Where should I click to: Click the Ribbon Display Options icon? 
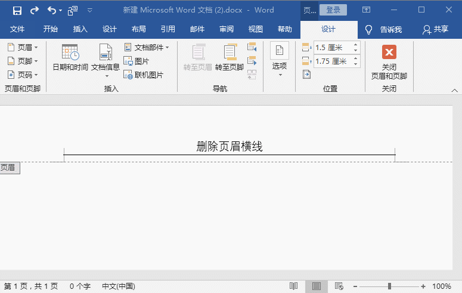tap(366, 10)
